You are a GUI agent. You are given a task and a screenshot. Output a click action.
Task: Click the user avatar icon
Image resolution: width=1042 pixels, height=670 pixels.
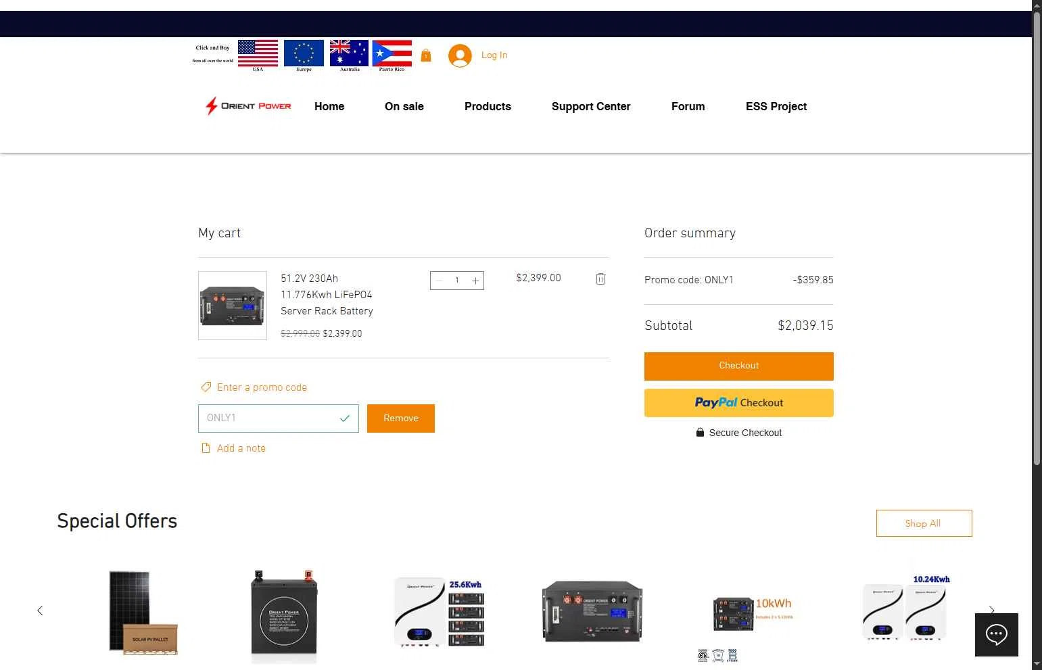click(460, 55)
